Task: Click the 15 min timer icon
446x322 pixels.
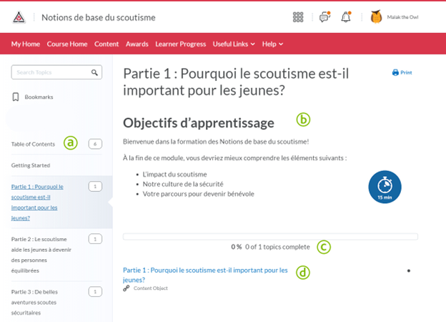Action: [x=385, y=186]
